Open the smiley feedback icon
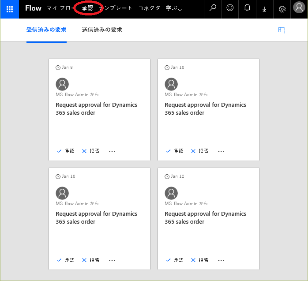 tap(230, 8)
